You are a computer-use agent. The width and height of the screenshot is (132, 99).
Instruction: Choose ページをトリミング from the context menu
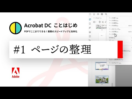point(115,29)
